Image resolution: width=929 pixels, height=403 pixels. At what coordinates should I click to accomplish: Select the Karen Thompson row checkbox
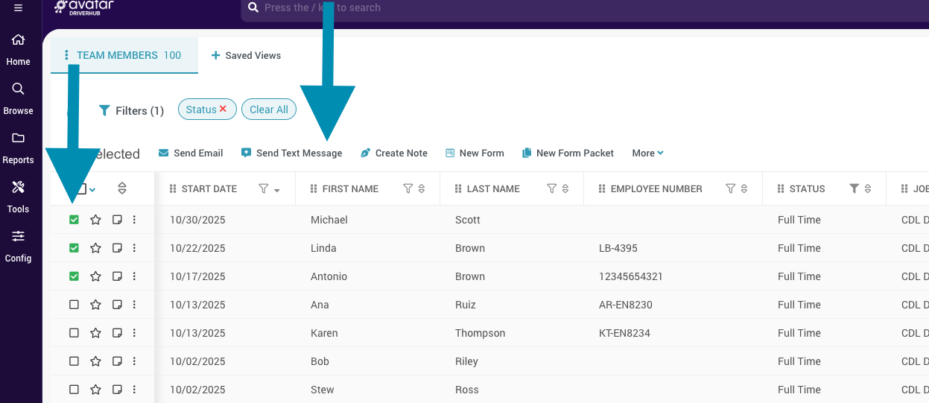point(74,333)
